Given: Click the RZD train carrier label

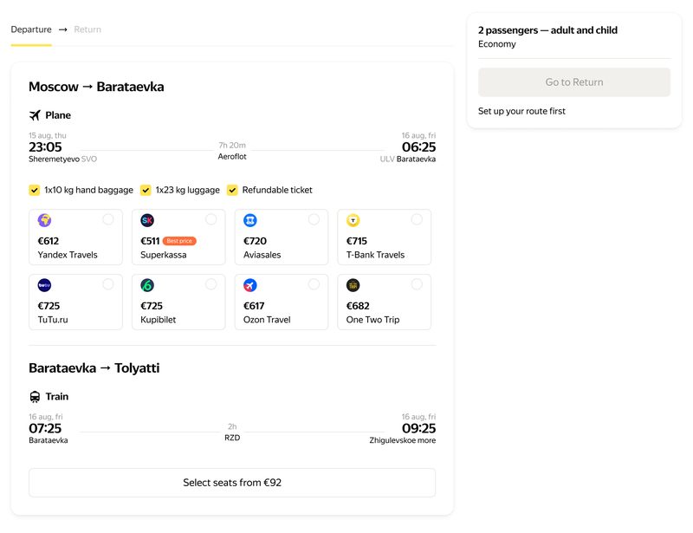Looking at the screenshot, I should [x=232, y=438].
